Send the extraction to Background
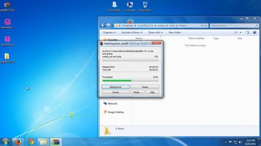This screenshot has width=261, height=146. pyautogui.click(x=115, y=87)
